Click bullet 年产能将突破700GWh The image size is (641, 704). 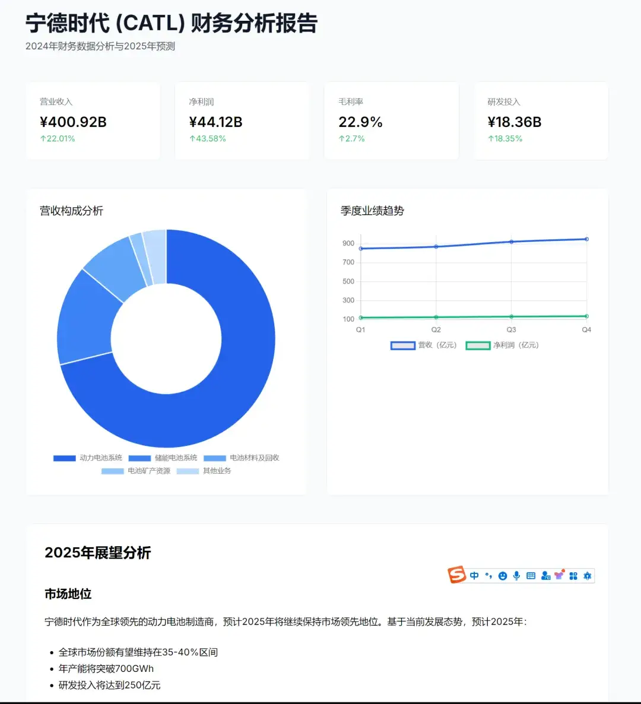pyautogui.click(x=106, y=668)
